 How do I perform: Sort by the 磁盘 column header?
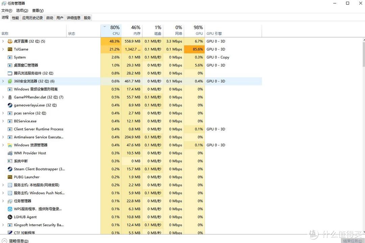(153, 30)
